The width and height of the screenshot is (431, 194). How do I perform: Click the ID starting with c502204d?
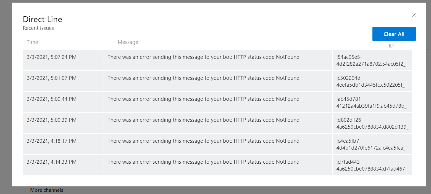(370, 81)
